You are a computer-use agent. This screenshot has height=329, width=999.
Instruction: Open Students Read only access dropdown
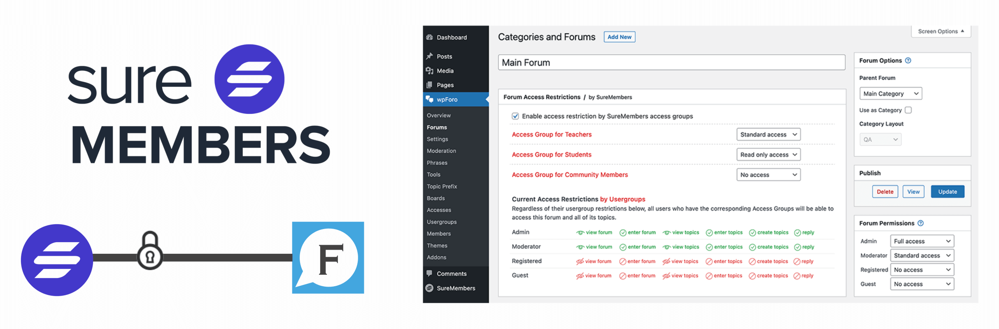pos(768,155)
